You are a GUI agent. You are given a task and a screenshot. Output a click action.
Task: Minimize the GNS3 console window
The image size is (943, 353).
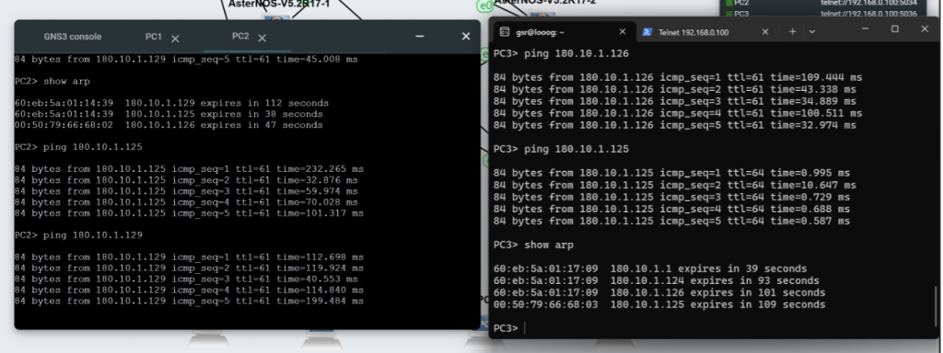(420, 36)
